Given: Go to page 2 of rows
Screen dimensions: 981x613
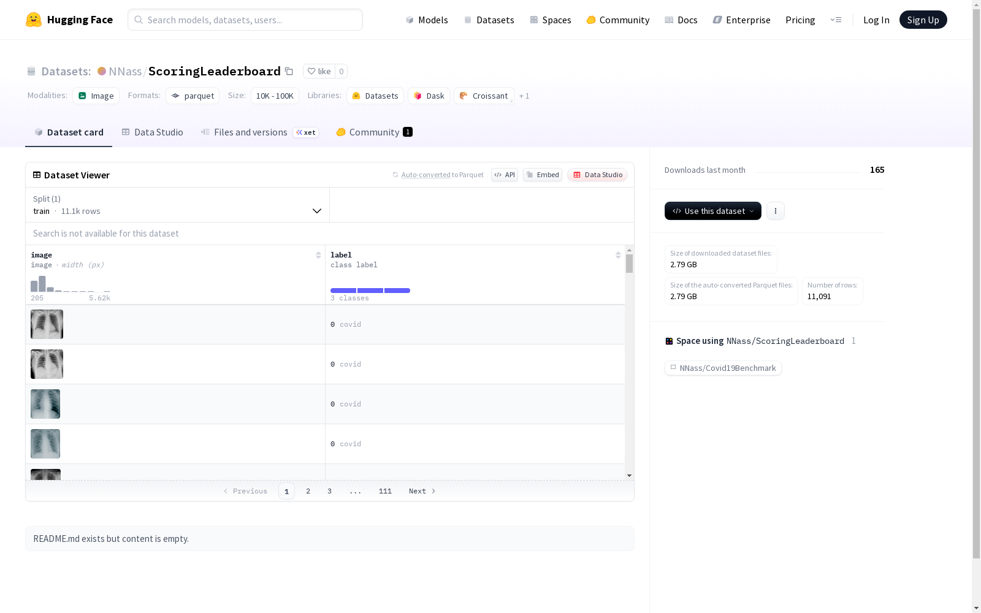Looking at the screenshot, I should (x=308, y=491).
